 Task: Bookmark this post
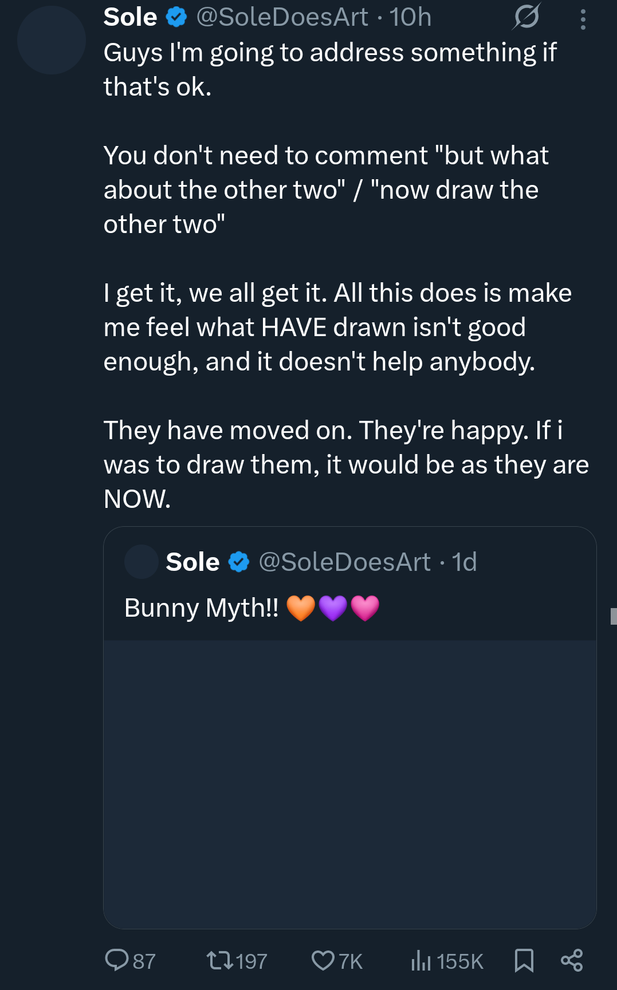click(524, 960)
